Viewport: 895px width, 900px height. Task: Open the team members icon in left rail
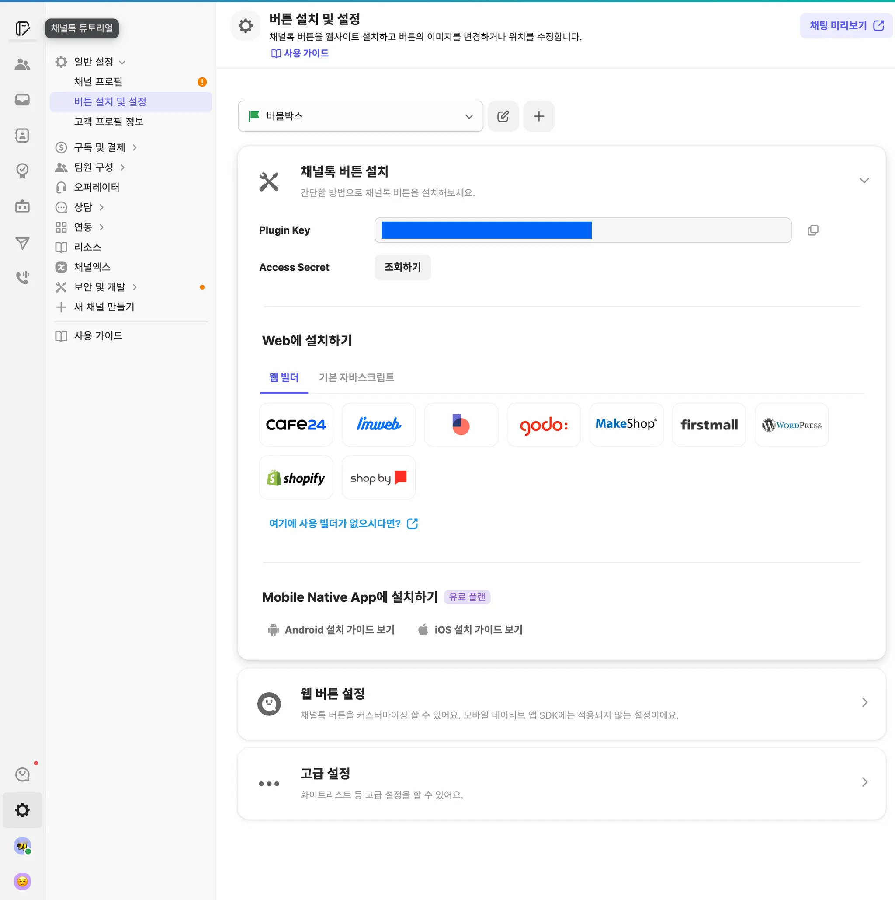(22, 64)
